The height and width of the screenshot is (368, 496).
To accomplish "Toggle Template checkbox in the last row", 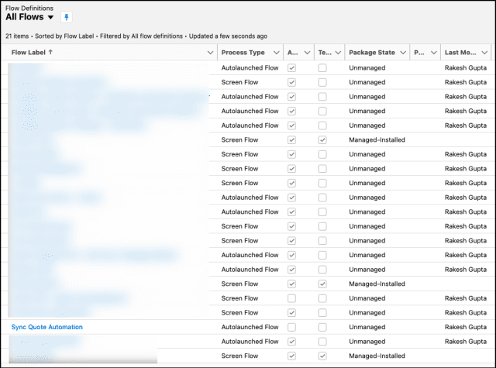I will click(322, 356).
